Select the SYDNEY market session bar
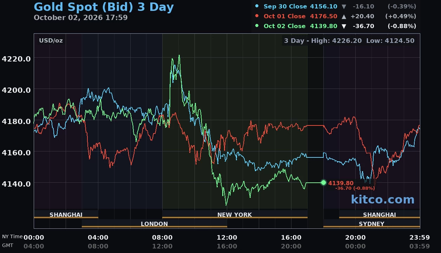This screenshot has width=441, height=253. 371,224
